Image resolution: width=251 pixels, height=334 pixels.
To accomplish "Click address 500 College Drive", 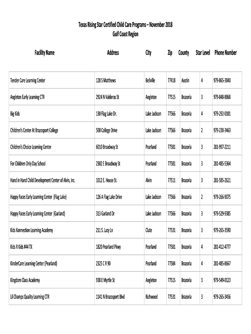I will (x=107, y=130).
